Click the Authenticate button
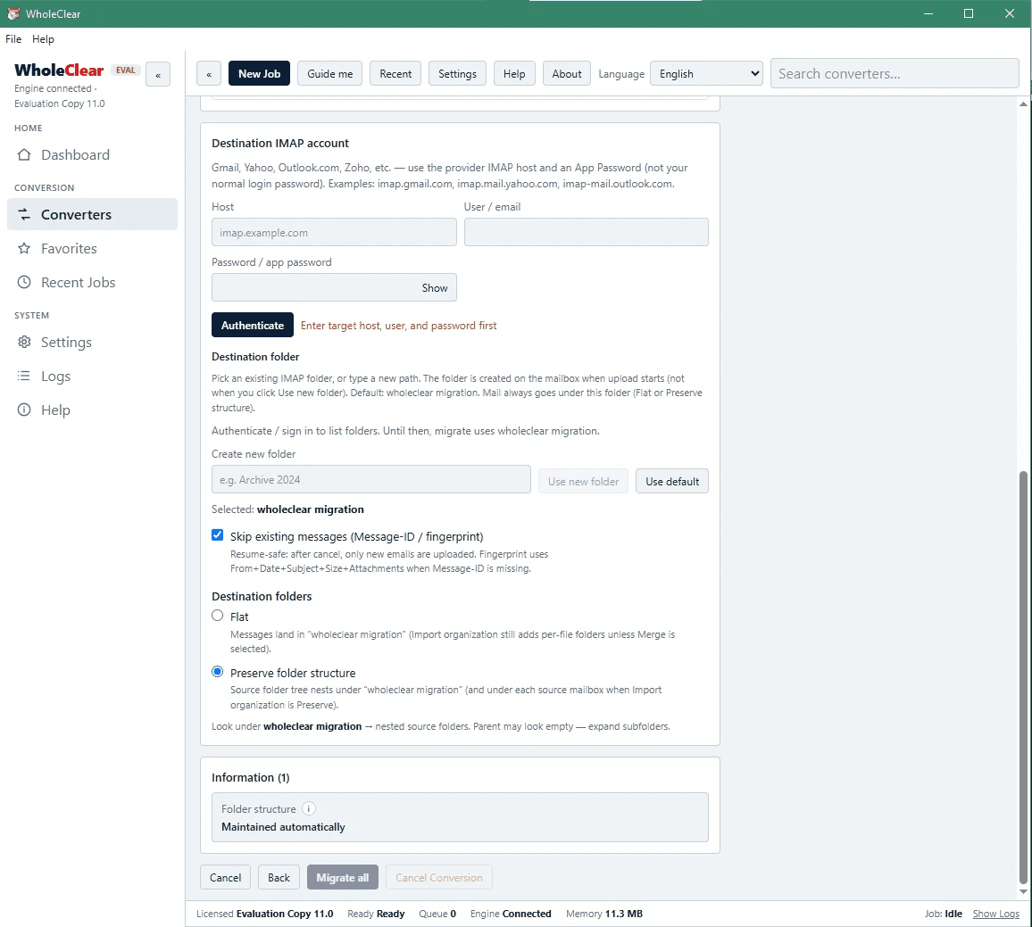 click(253, 325)
